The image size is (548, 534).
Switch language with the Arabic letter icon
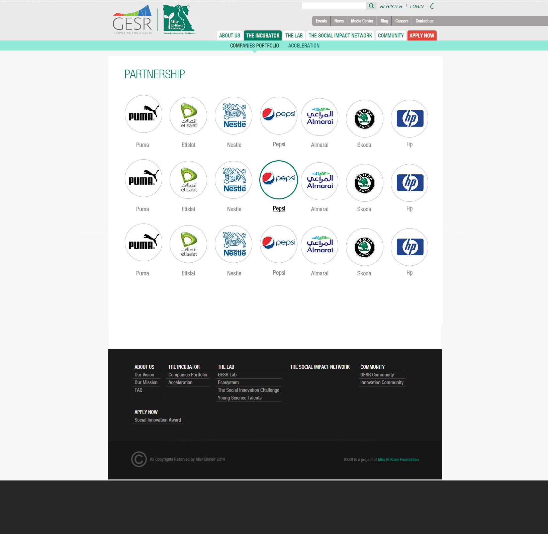coord(432,6)
